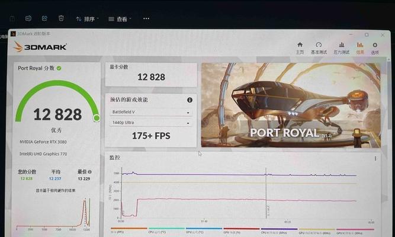The image size is (395, 237).
Task: Toggle orange FPS legend in monitoring chart
Action: point(129,230)
